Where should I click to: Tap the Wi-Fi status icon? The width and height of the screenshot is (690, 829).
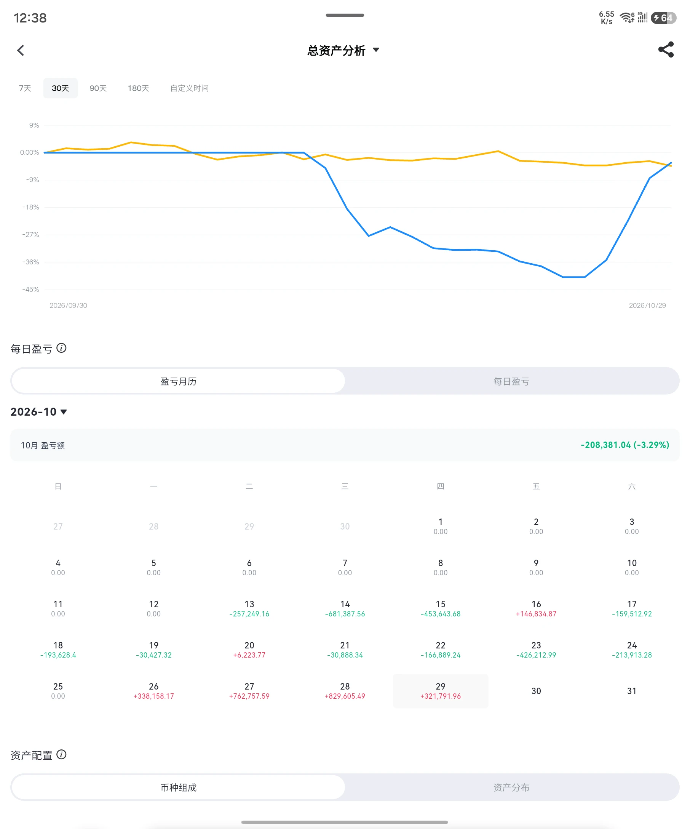(x=626, y=18)
